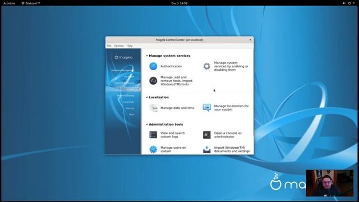Click the Manage users icon

153,149
